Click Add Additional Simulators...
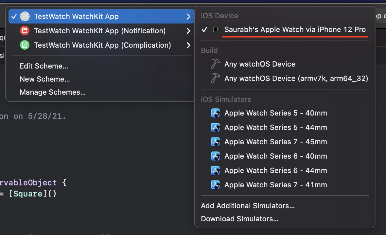 (248, 206)
